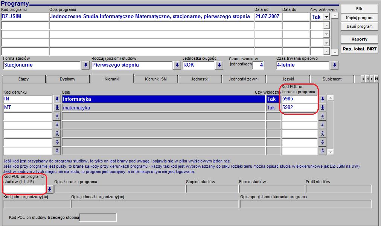Select the Kod kierunku field 'MT'
381x226 pixels.
click(x=28, y=108)
